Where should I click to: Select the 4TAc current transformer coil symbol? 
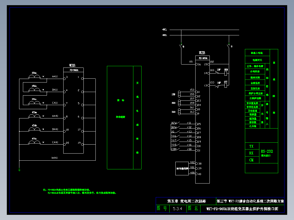pyautogui.click(x=34, y=142)
